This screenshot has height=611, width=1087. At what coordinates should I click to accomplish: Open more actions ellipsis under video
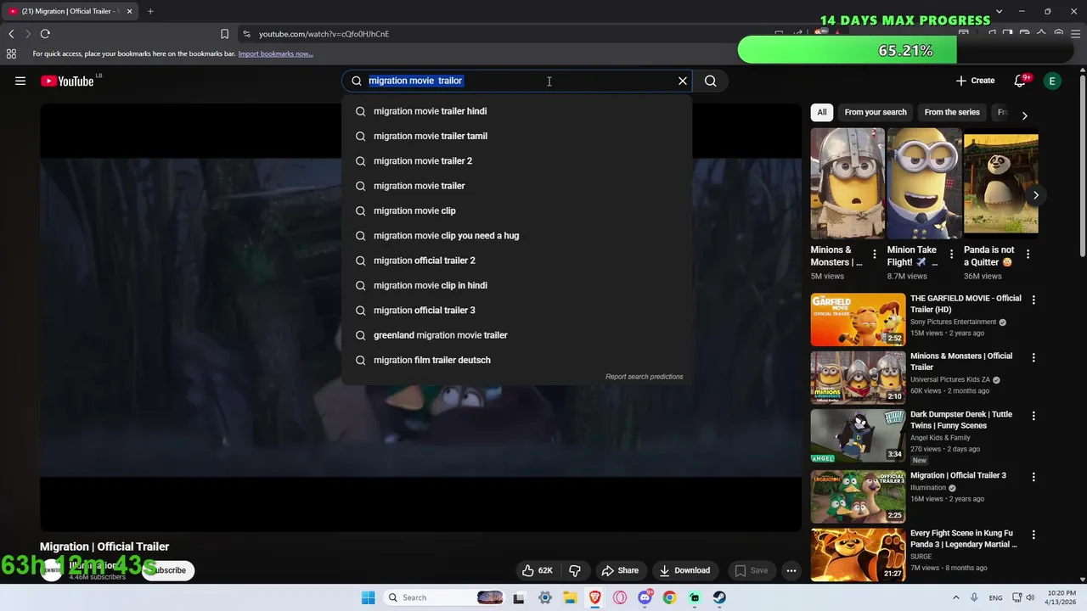791,570
